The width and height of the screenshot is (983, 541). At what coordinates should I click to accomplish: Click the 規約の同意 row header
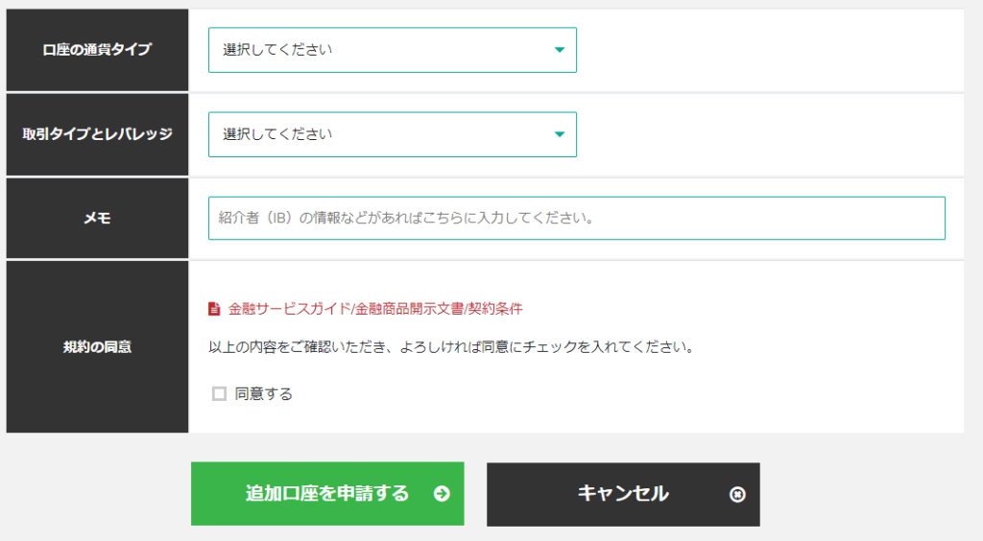[97, 346]
